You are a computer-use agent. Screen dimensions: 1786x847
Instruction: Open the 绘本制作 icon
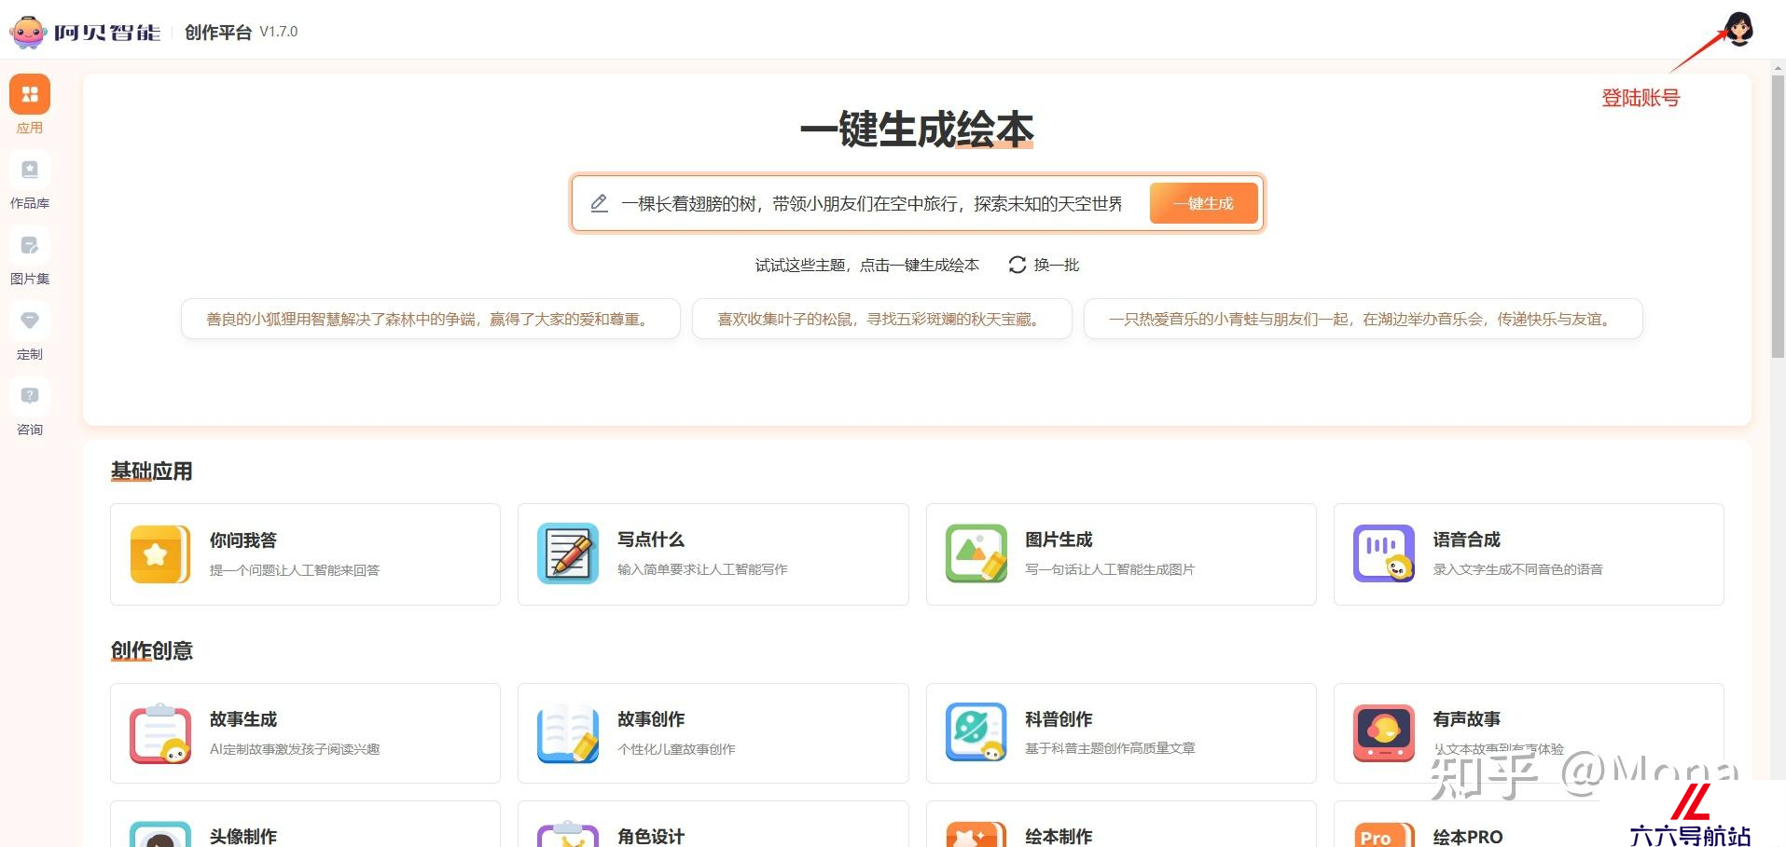coord(976,834)
